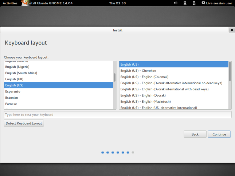Viewport: 235px width, 176px height.
Task: Choose Estonian from the layout list
Action: tap(11, 98)
